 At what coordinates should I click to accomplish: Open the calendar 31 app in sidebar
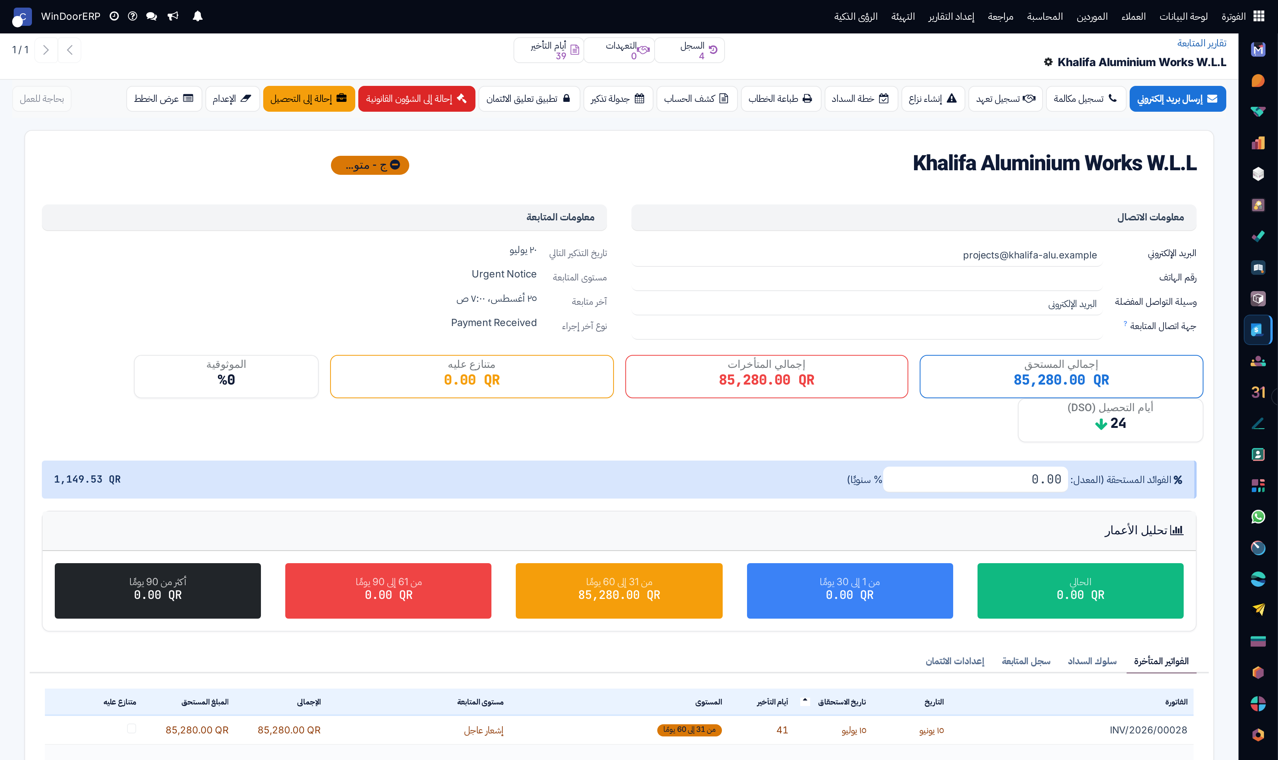tap(1258, 392)
